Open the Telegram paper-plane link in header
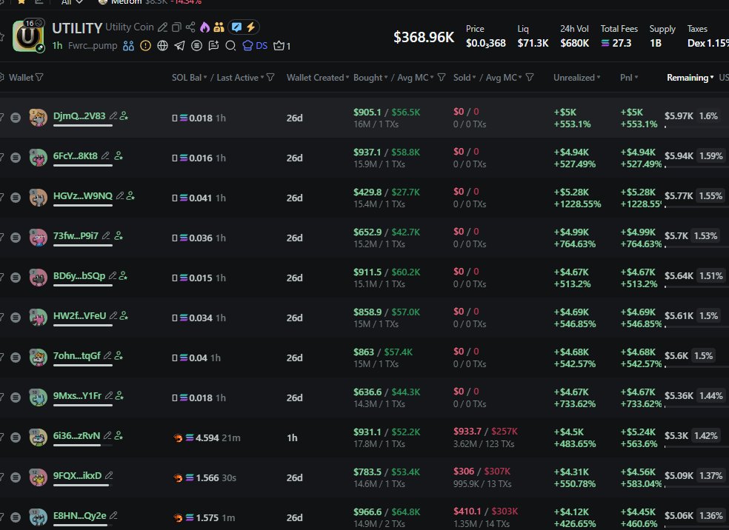Screen dimensions: 729x530 179,46
